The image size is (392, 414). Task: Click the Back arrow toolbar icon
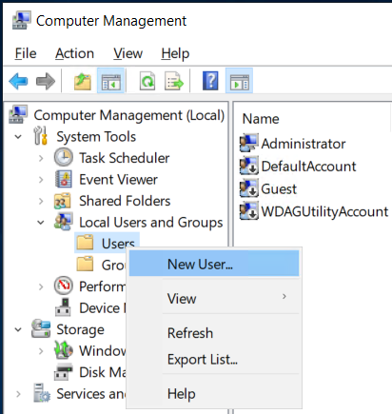pos(18,81)
